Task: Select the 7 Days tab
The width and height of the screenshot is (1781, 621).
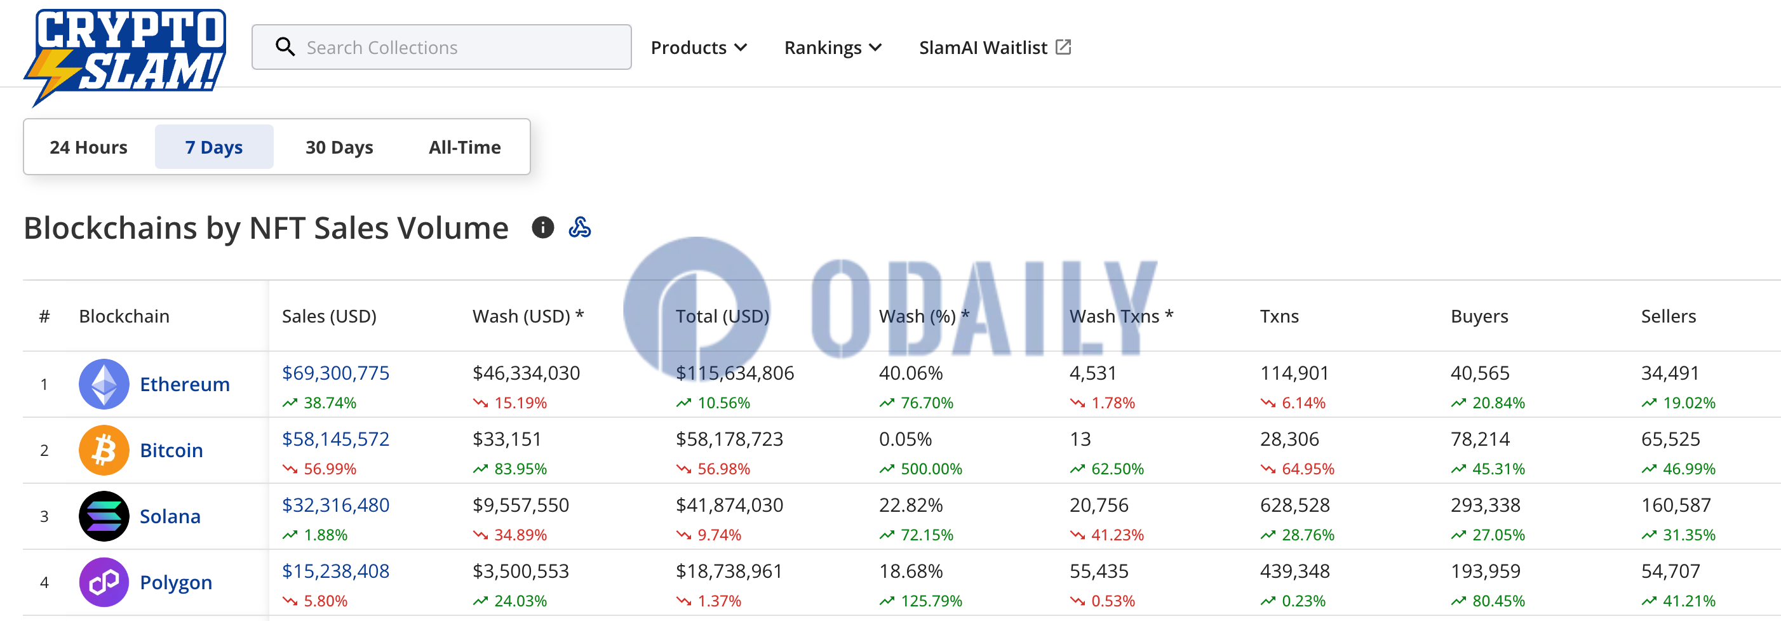Action: (213, 147)
